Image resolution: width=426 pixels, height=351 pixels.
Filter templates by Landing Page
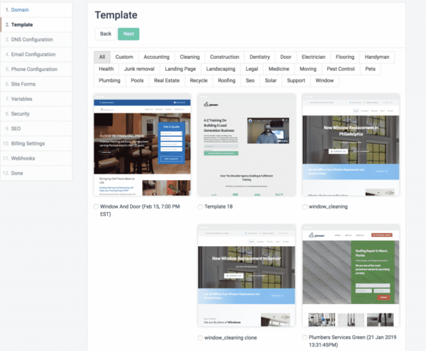(180, 69)
